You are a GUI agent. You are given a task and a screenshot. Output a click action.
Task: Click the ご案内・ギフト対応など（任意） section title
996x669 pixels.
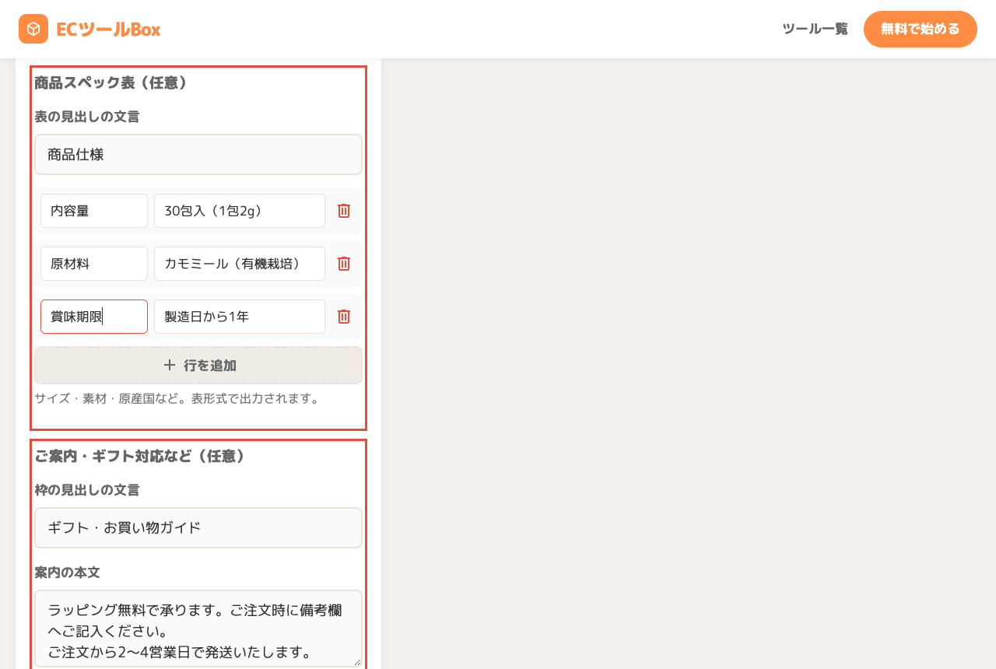[141, 456]
